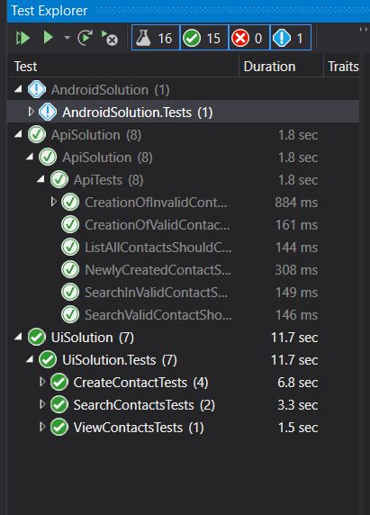This screenshot has height=515, width=370.
Task: Toggle the not run tests filter showing 1
Action: pos(291,38)
